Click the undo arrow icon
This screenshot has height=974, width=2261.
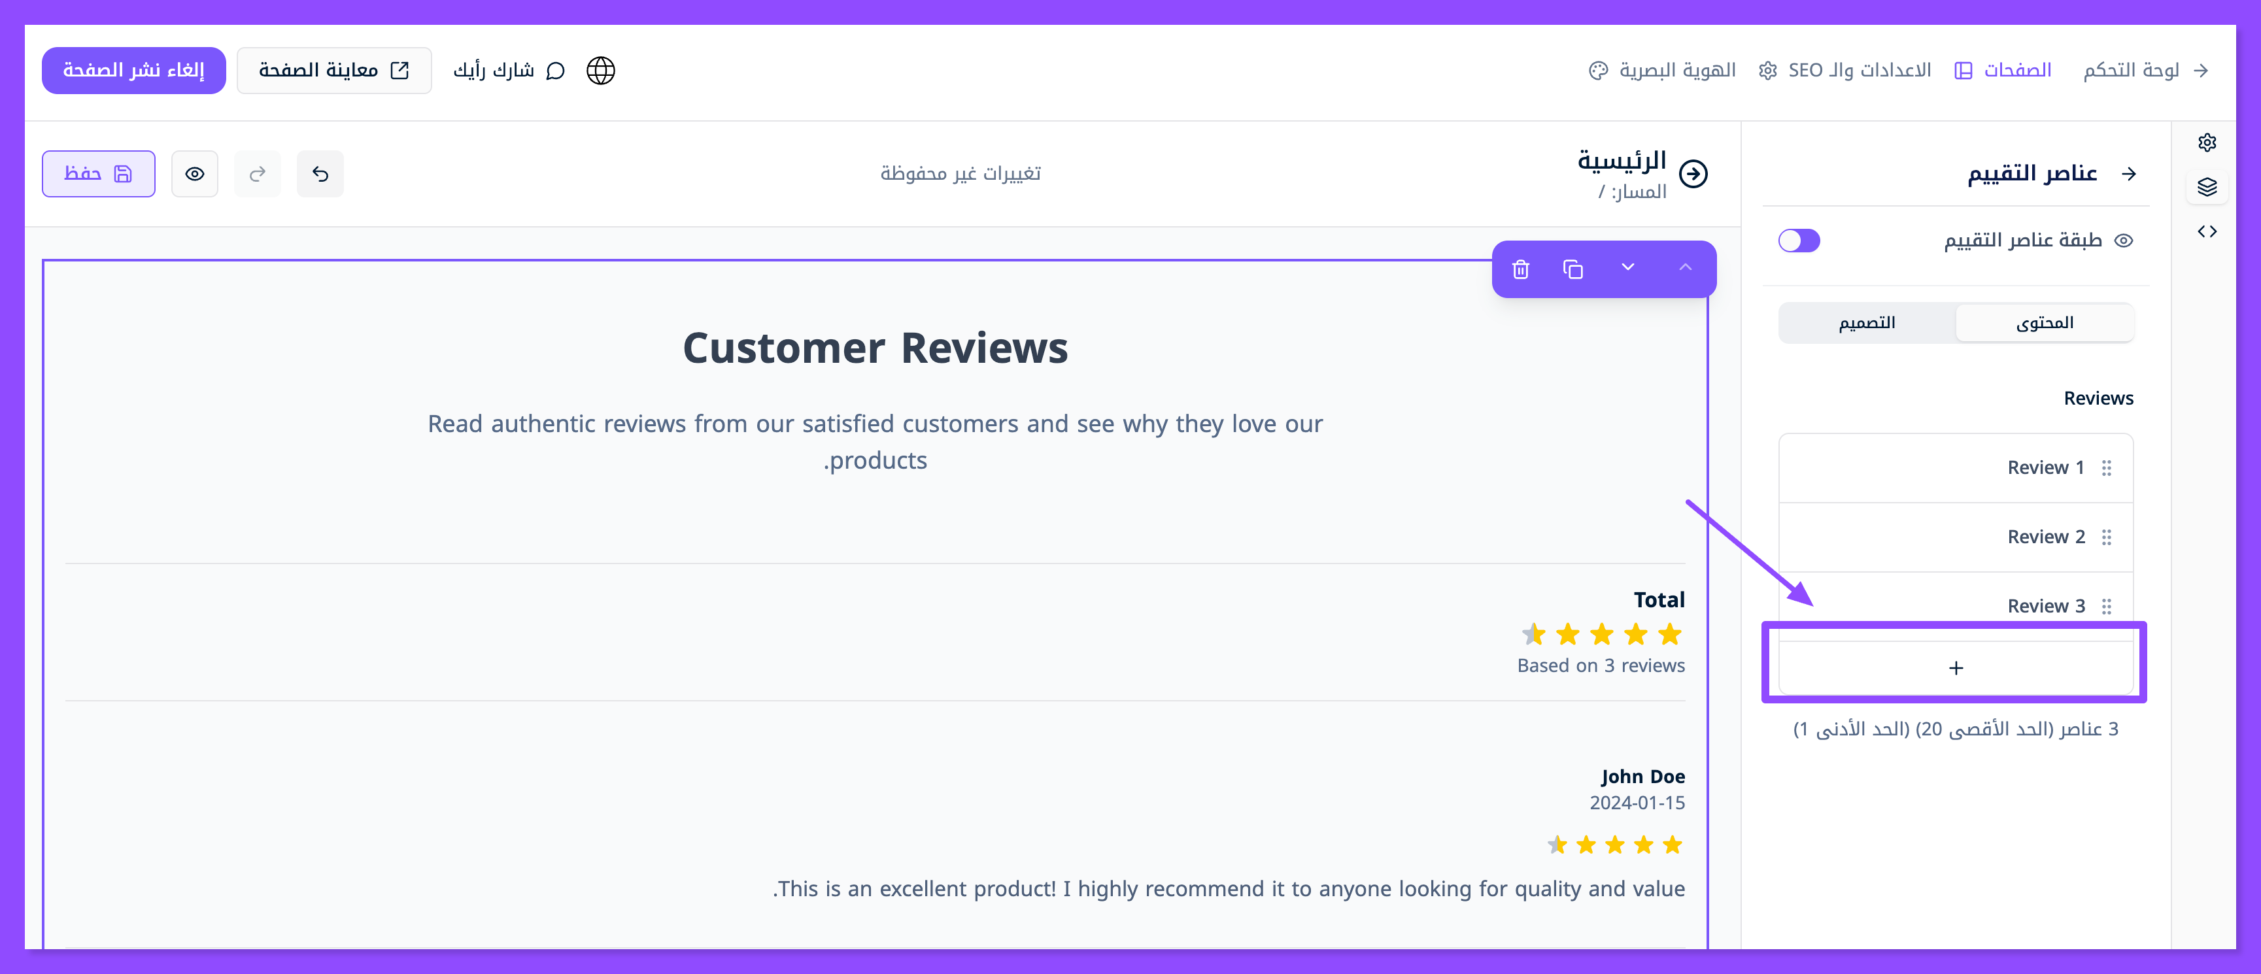[320, 174]
